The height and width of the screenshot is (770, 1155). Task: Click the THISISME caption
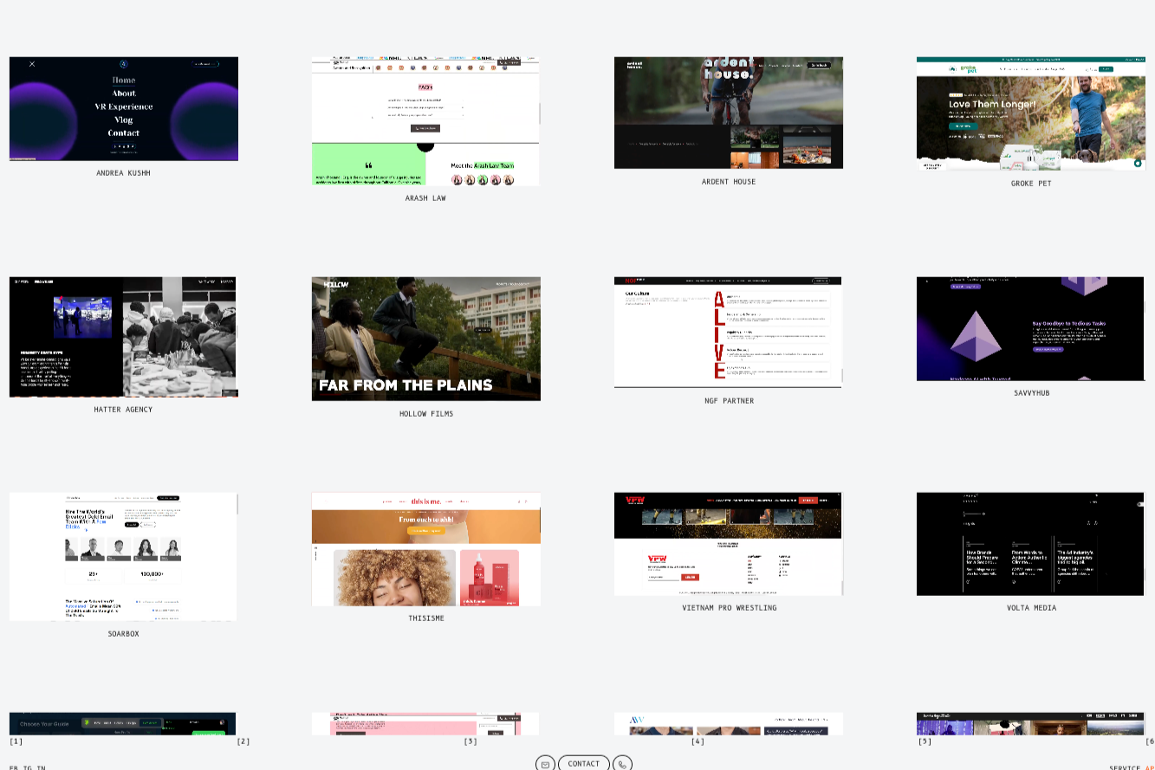point(426,618)
